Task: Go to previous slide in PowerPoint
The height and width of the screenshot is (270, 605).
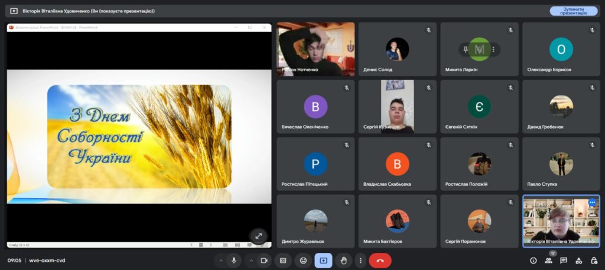Action: 190,245
